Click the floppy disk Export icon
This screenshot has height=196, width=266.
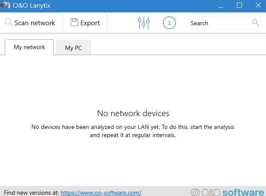[74, 23]
